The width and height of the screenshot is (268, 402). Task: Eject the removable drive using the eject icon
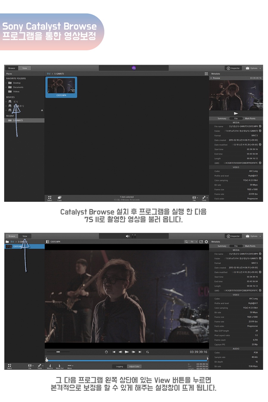42,110
